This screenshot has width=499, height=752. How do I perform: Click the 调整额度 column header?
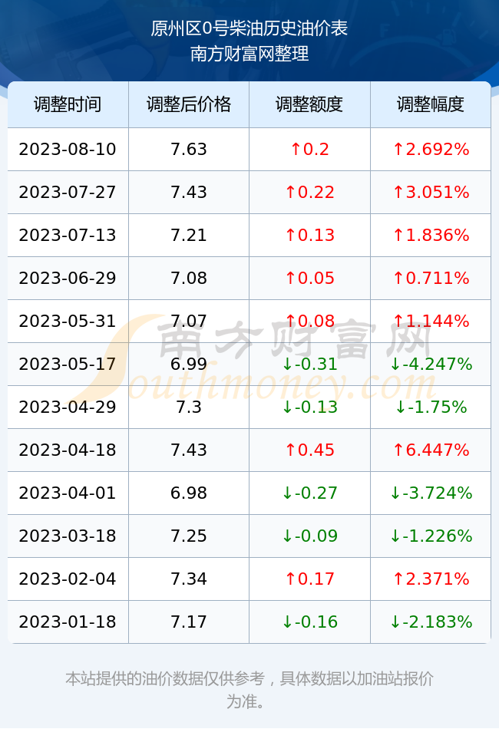(309, 104)
